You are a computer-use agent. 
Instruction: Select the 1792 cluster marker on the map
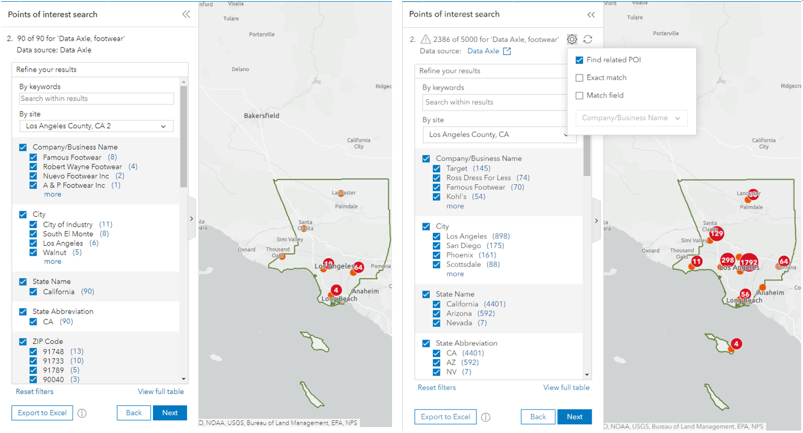(x=749, y=262)
